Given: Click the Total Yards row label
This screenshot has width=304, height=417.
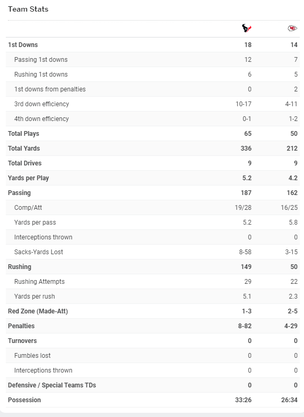Looking at the screenshot, I should [x=24, y=149].
